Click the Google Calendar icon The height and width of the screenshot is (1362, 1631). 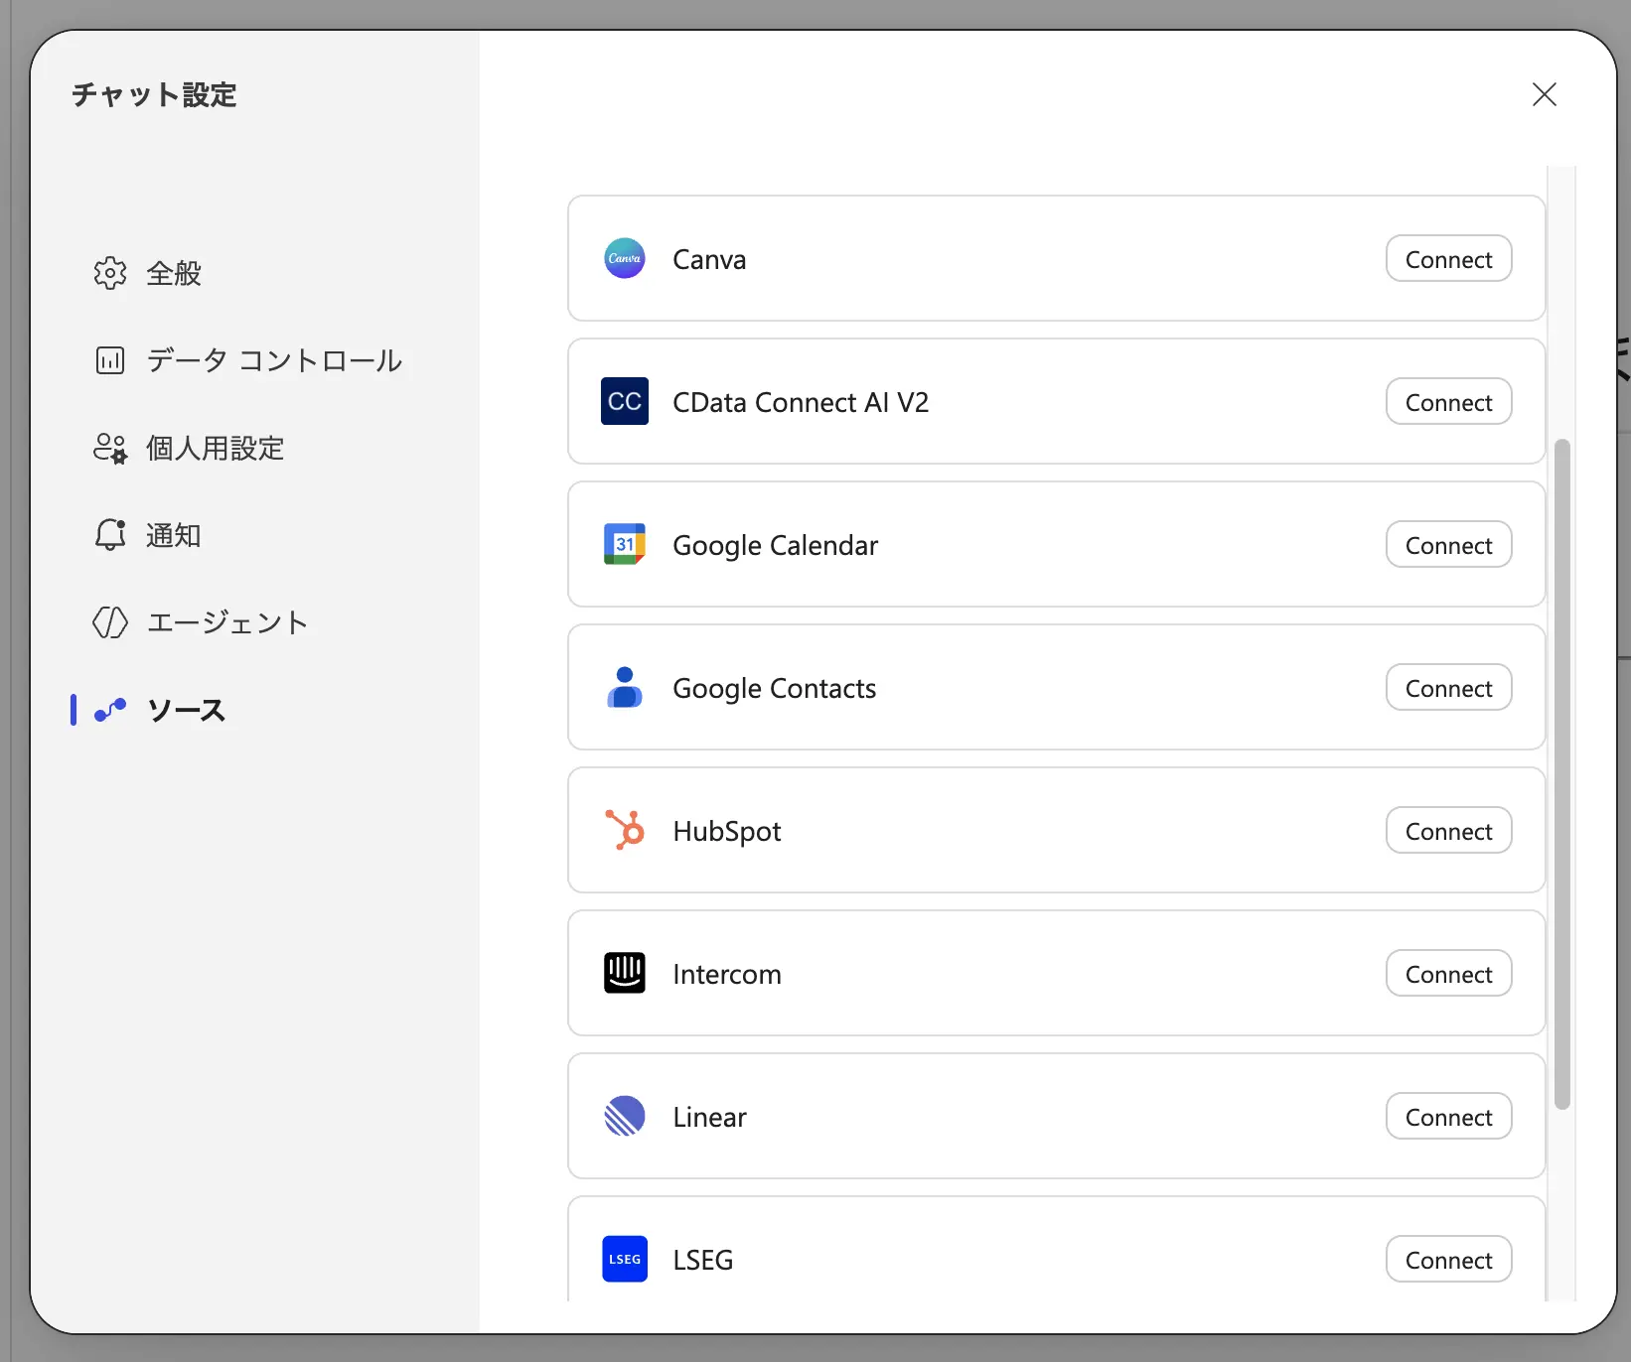tap(625, 544)
